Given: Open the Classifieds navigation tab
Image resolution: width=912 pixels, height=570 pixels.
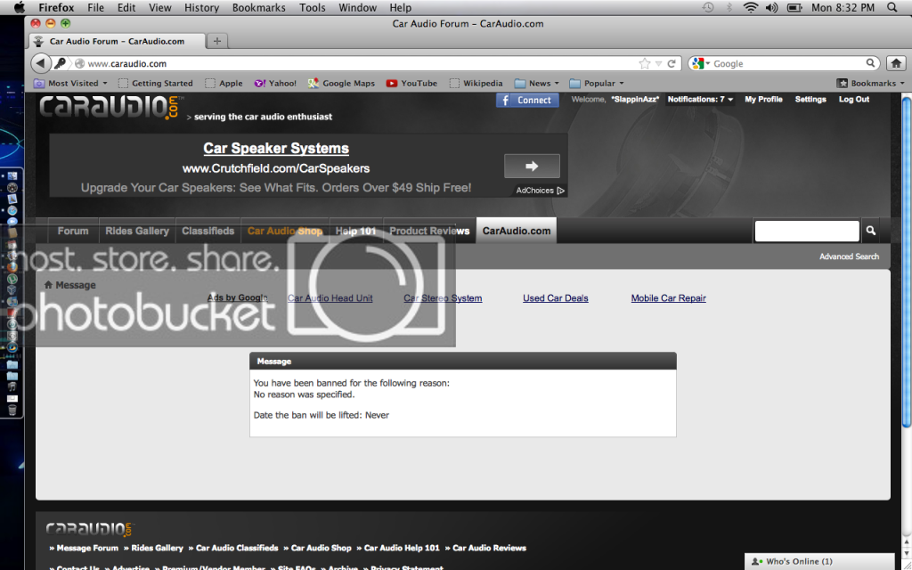Looking at the screenshot, I should point(208,231).
